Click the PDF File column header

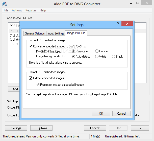[15, 26]
